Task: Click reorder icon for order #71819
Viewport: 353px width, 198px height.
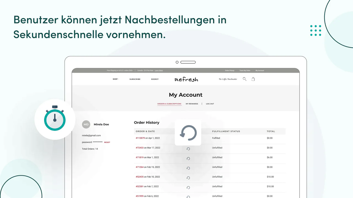Action: coord(188,158)
